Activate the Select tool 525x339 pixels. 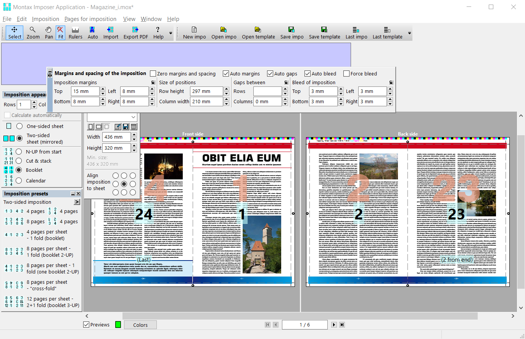(x=14, y=33)
